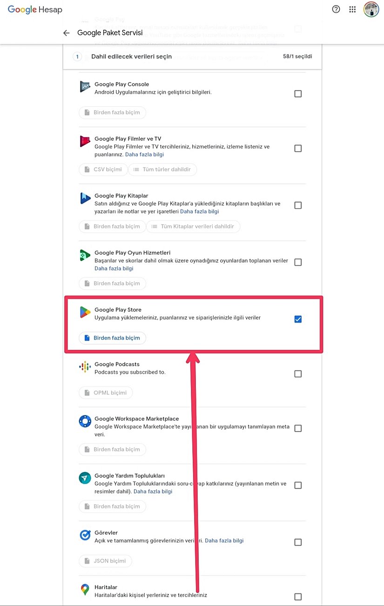Click the Google Play Kitaplar icon
384x606 pixels.
pyautogui.click(x=85, y=198)
